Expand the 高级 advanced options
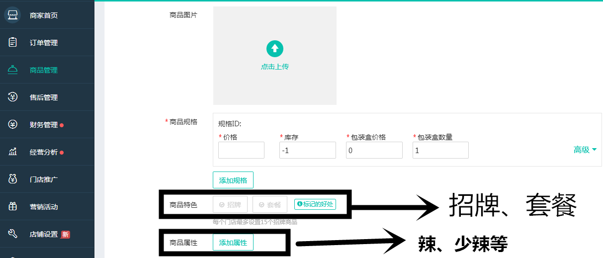This screenshot has height=258, width=603. click(585, 150)
